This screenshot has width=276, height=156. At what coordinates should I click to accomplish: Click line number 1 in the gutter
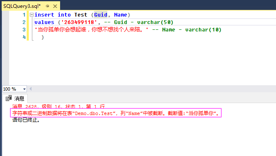[x=24, y=15]
